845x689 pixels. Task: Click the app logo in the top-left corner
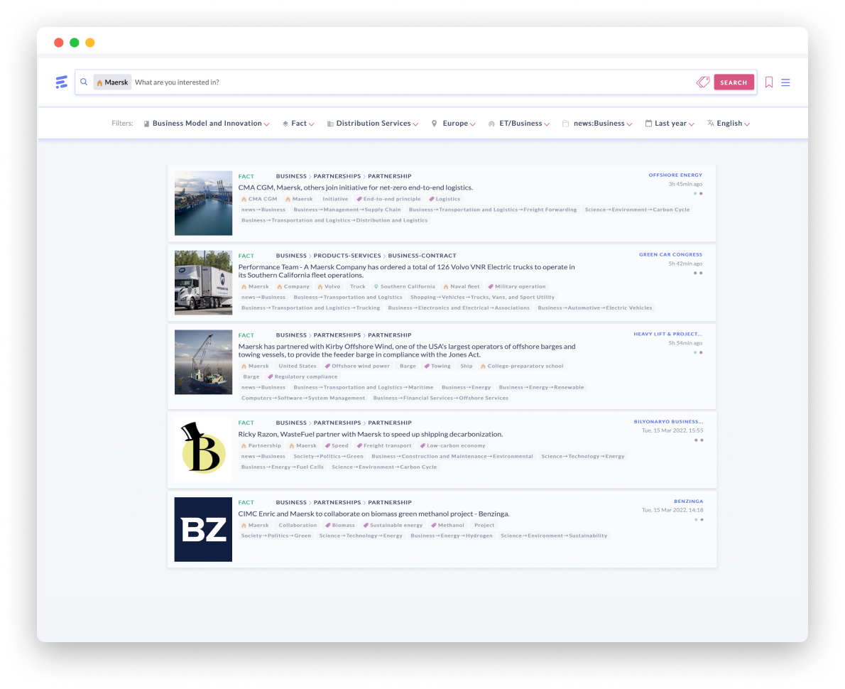point(62,82)
